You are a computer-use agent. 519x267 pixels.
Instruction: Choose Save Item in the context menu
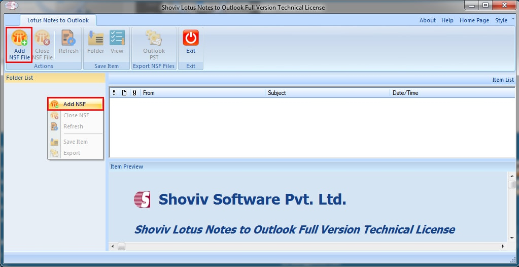tap(76, 142)
